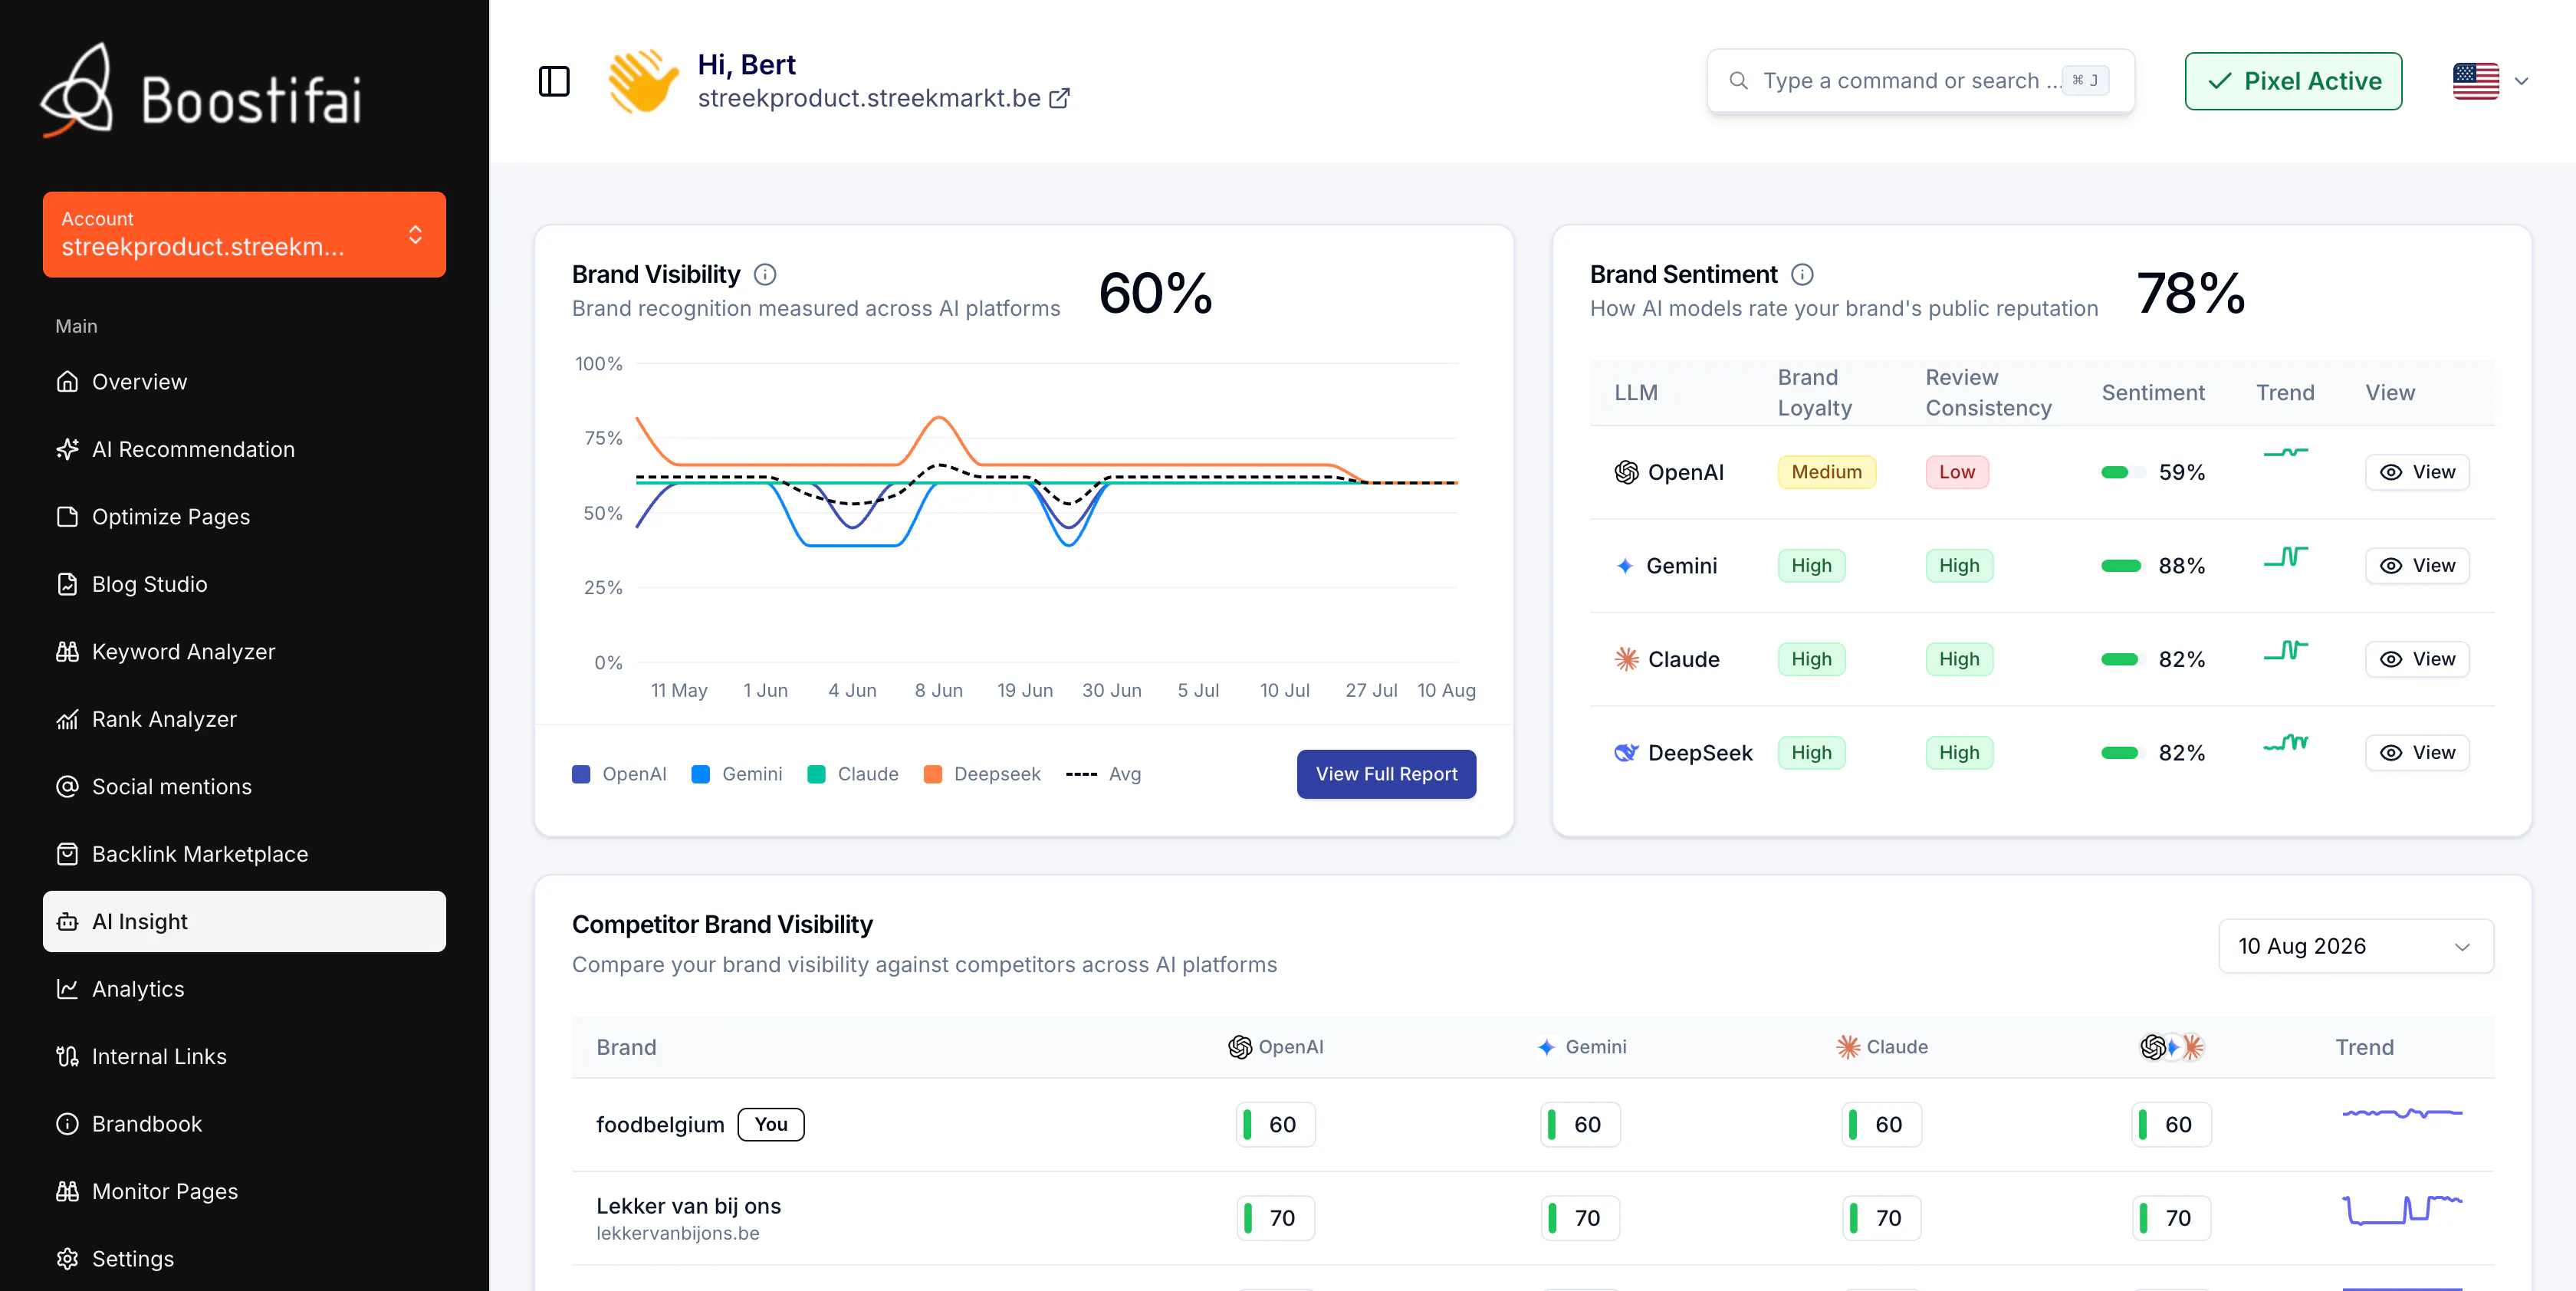The width and height of the screenshot is (2576, 1291).
Task: Open the 10 Aug 2026 date dropdown
Action: click(x=2356, y=946)
